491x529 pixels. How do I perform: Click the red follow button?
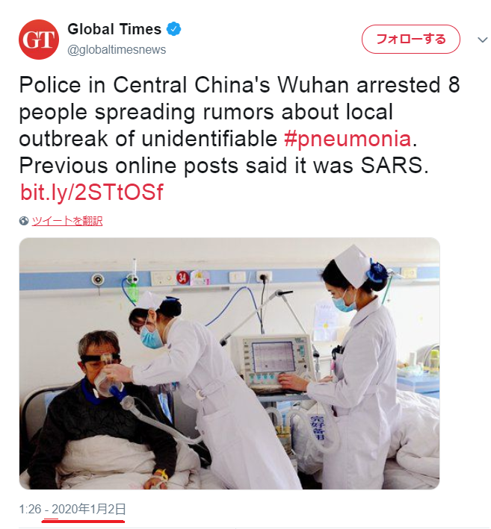click(x=410, y=39)
